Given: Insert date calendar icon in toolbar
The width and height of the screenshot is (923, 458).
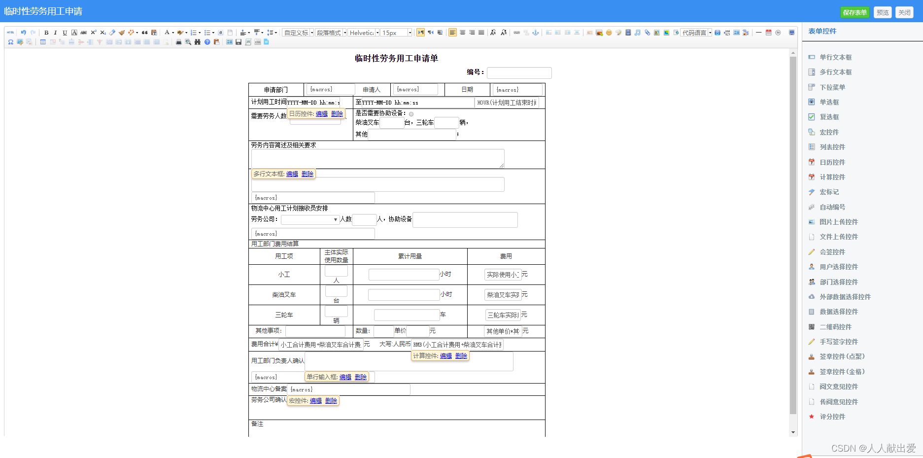Looking at the screenshot, I should click(x=768, y=33).
